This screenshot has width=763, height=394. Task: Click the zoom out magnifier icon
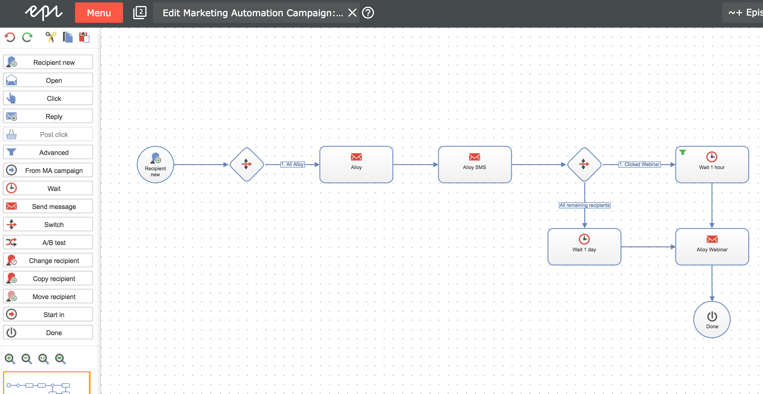coord(27,359)
